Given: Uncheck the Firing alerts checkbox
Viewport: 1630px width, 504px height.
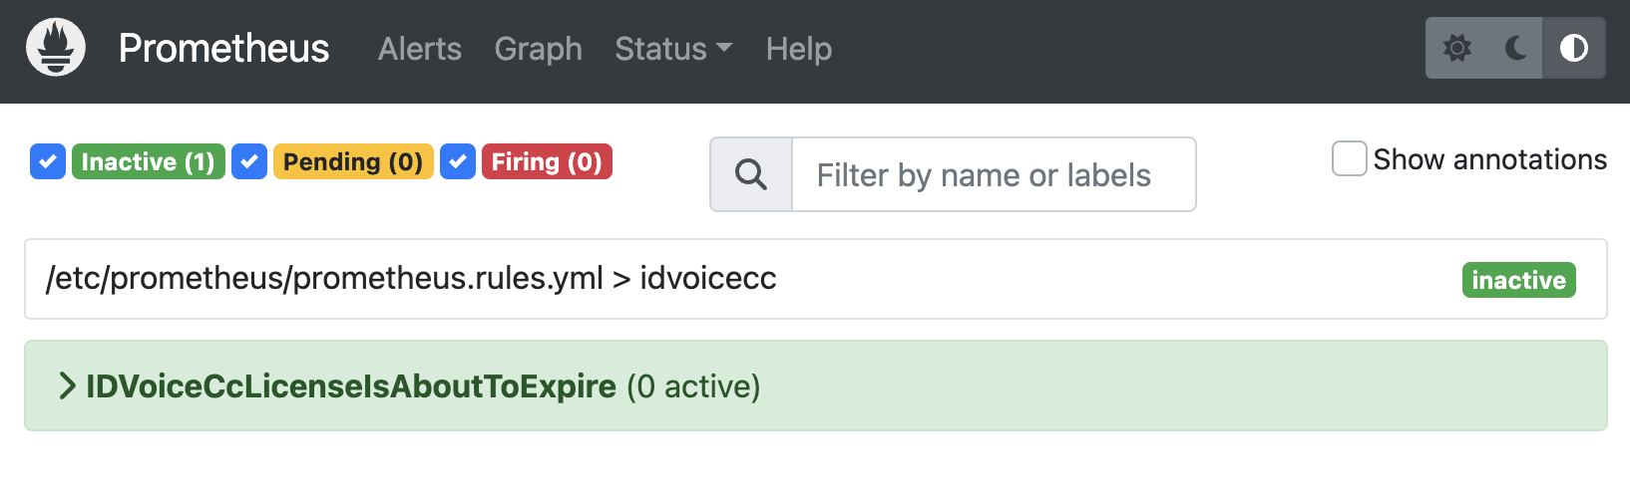Looking at the screenshot, I should tap(458, 161).
